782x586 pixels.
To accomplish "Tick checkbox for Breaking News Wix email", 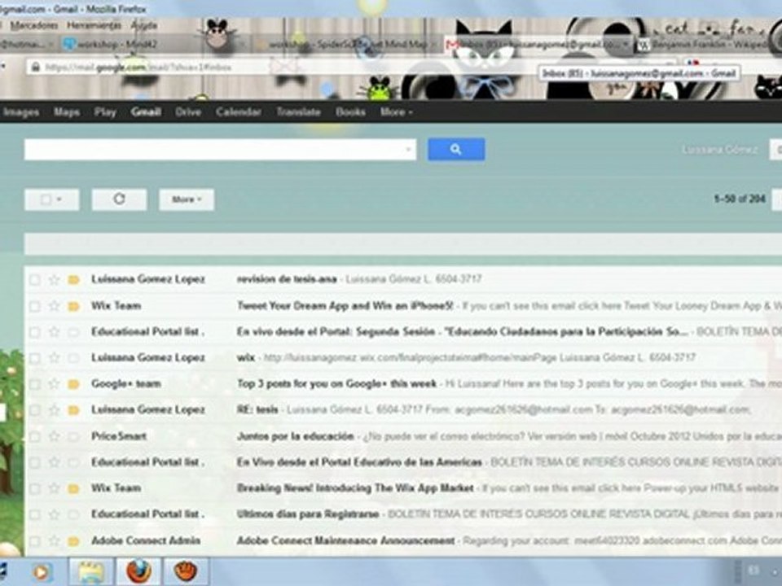I will point(34,488).
